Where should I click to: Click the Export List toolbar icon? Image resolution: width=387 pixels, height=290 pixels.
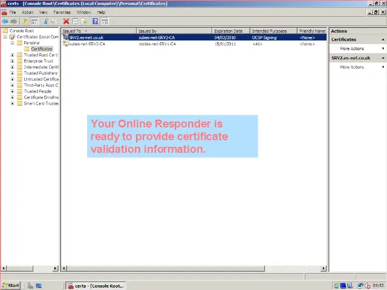pos(85,21)
